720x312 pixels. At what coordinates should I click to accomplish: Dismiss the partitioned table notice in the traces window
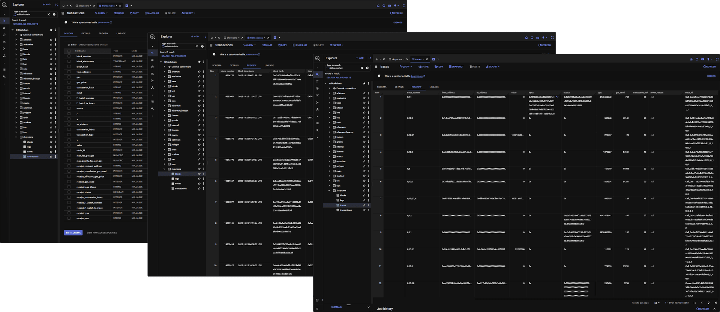click(x=711, y=76)
